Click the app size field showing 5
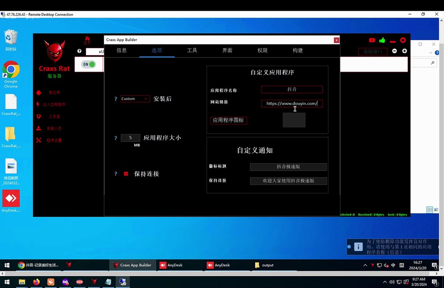This screenshot has height=288, width=444. pyautogui.click(x=130, y=138)
